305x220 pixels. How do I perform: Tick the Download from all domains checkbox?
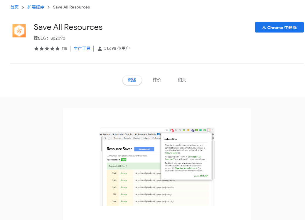107,156
